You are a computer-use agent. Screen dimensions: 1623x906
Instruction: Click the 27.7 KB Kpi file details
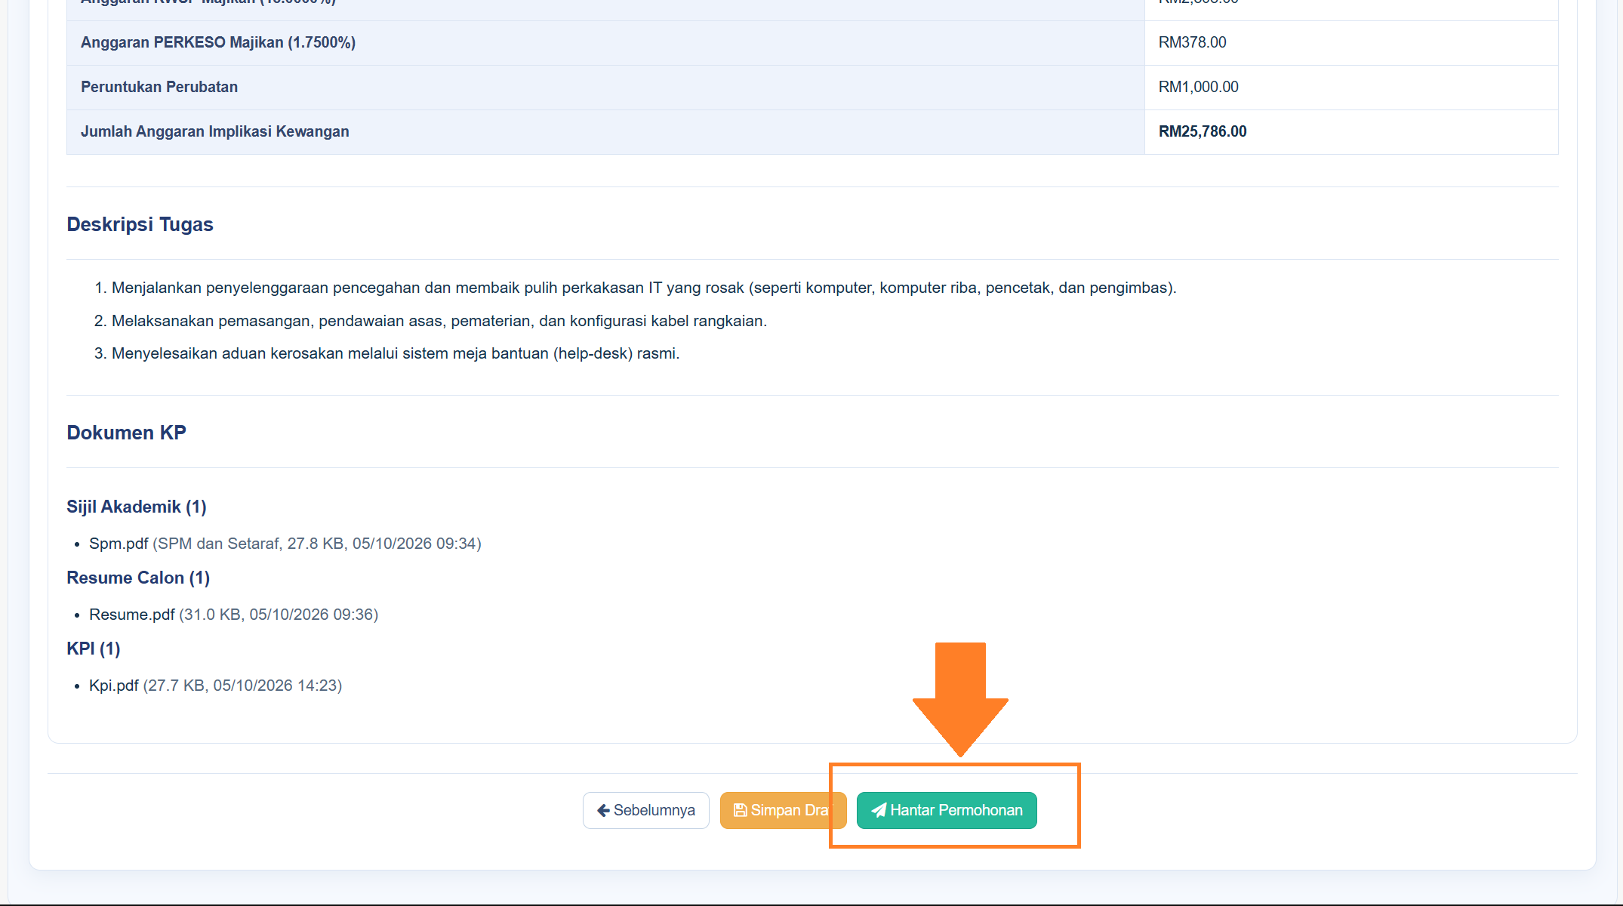click(x=242, y=686)
